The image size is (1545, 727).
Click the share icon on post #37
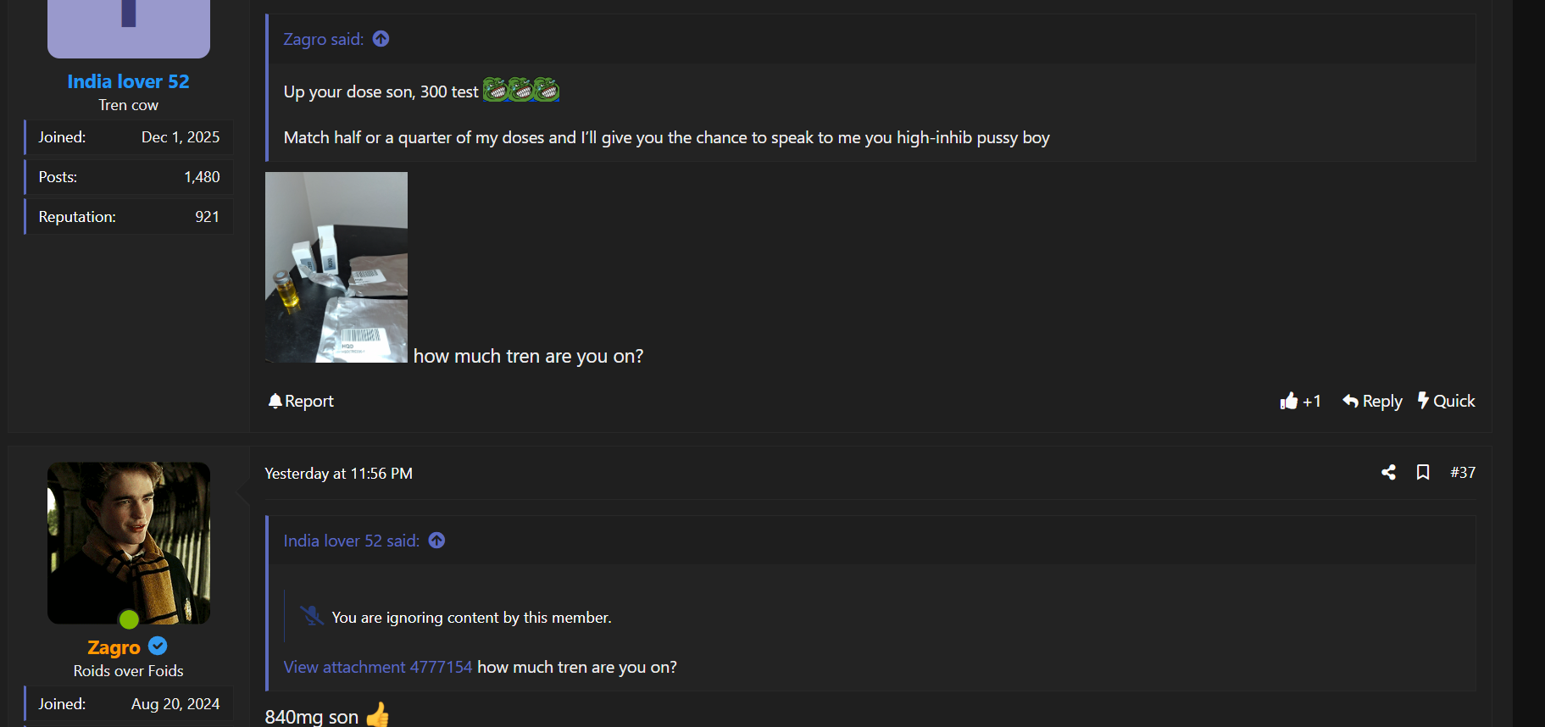tap(1388, 472)
